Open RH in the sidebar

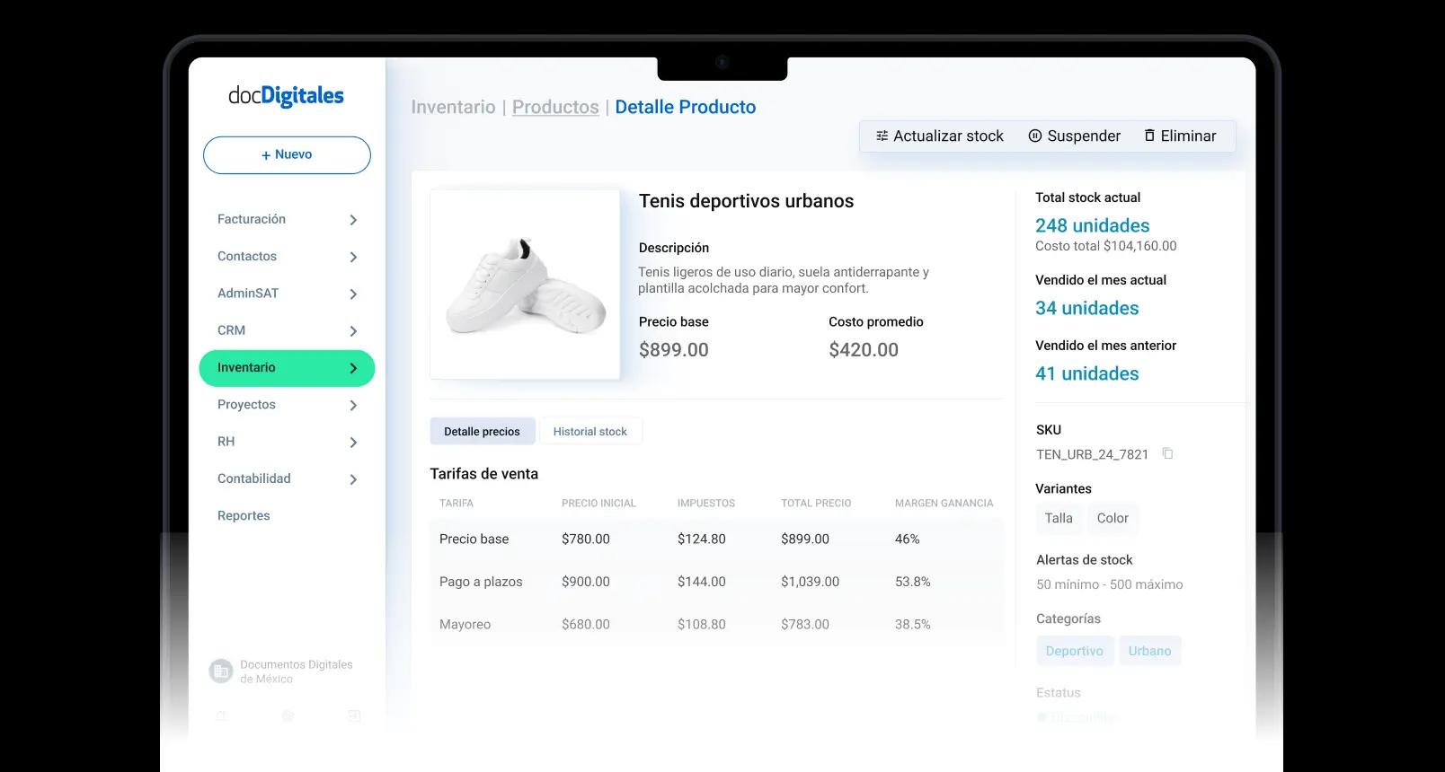(226, 441)
